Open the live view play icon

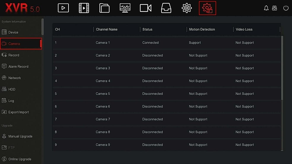click(x=63, y=8)
